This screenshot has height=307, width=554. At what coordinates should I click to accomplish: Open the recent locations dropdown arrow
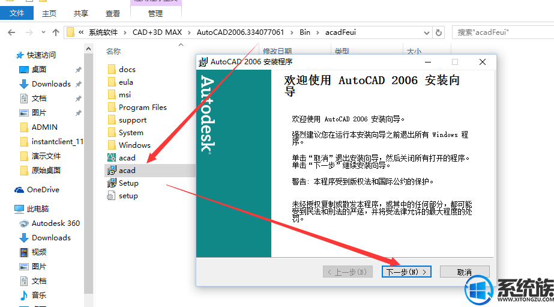click(x=43, y=32)
